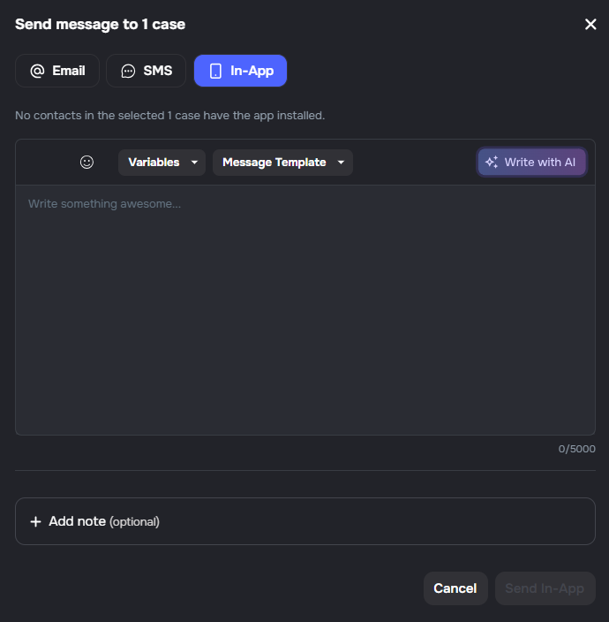Open the emoji picker smiley icon

[x=86, y=162]
